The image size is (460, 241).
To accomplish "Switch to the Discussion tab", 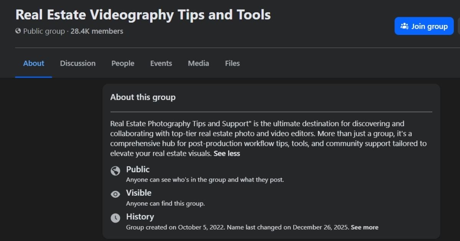I will pos(78,63).
